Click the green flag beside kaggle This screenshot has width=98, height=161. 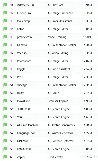(x=5, y=69)
